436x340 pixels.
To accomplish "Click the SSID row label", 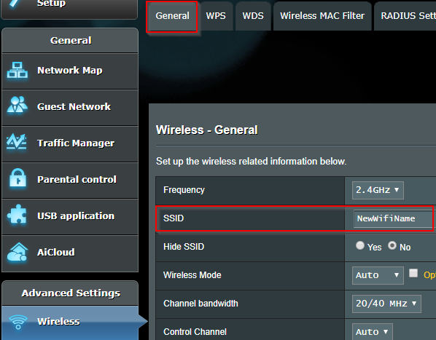I will coord(174,218).
